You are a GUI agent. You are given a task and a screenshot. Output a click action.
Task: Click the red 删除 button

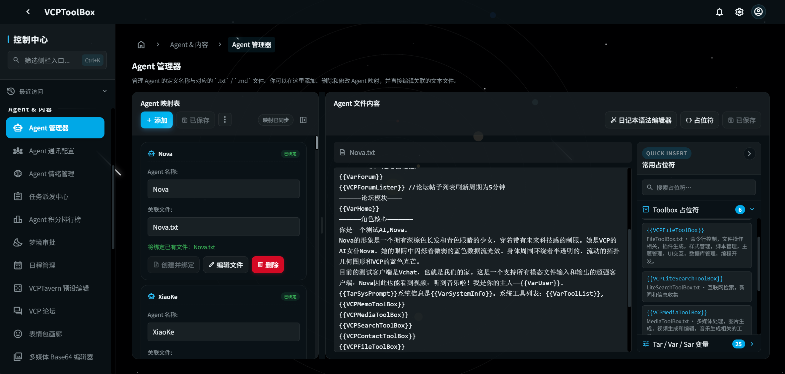268,265
